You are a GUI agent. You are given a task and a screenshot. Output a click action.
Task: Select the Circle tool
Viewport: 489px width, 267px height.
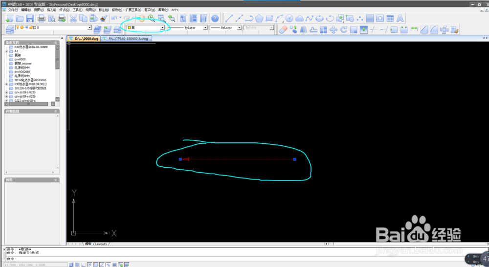click(289, 19)
